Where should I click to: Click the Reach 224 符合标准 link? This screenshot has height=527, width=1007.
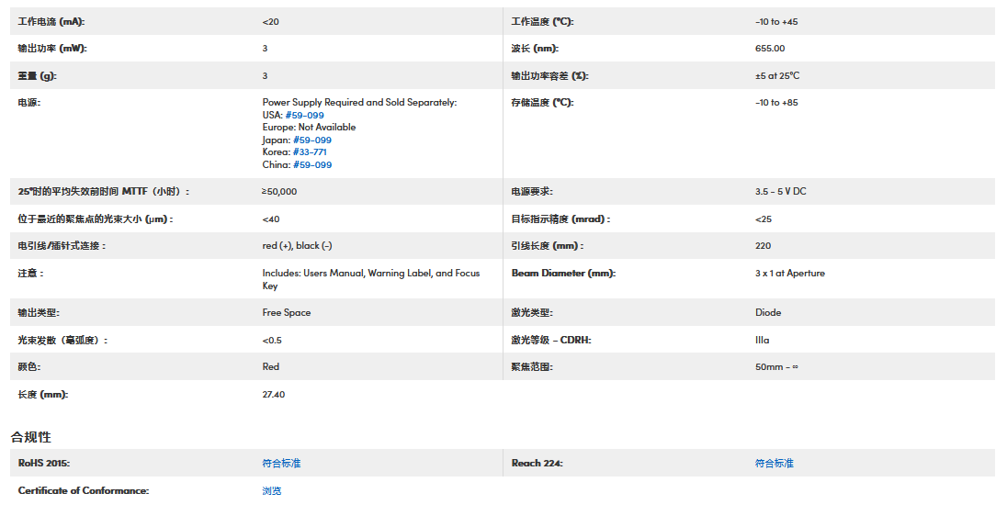tap(774, 464)
